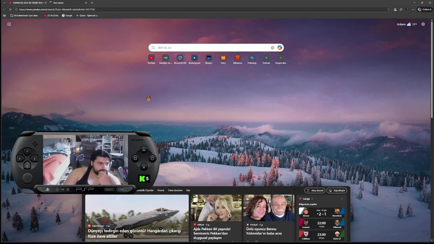The height and width of the screenshot is (244, 434).
Task: Open browser settings and more menu
Action: click(x=413, y=9)
